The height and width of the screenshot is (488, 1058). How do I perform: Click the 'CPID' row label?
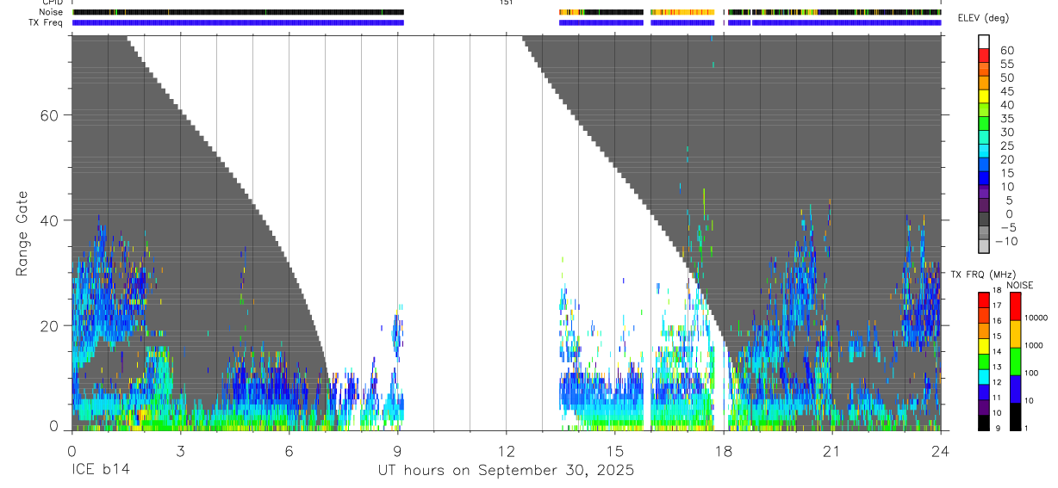(53, 3)
